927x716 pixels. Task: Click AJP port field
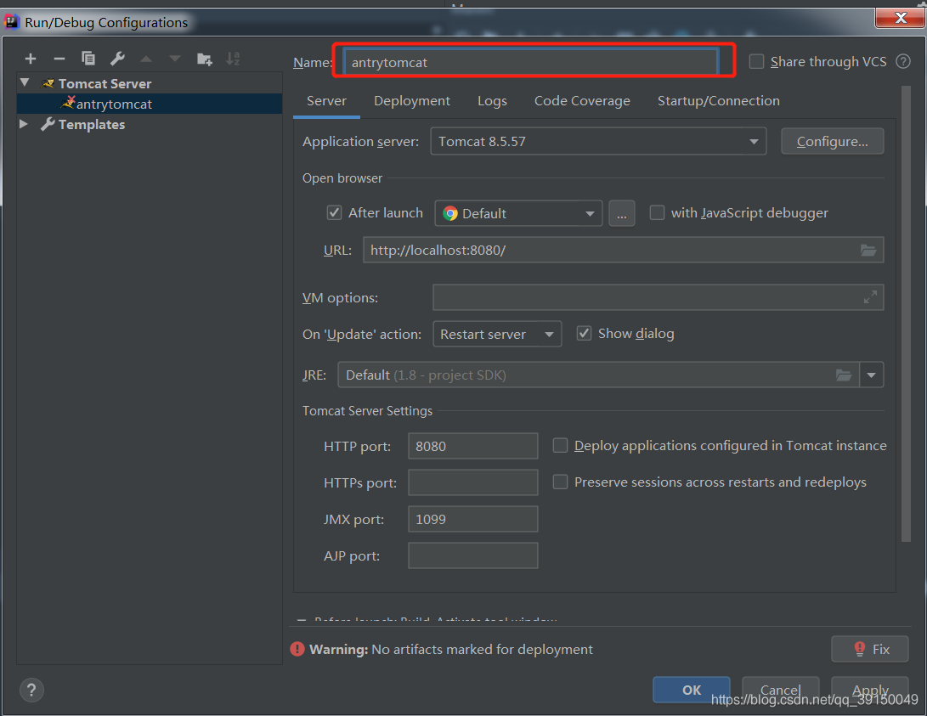[473, 556]
